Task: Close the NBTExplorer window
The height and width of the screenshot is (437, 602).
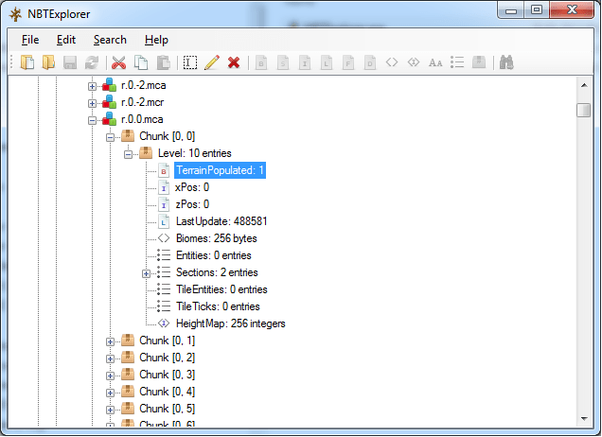Action: click(572, 10)
